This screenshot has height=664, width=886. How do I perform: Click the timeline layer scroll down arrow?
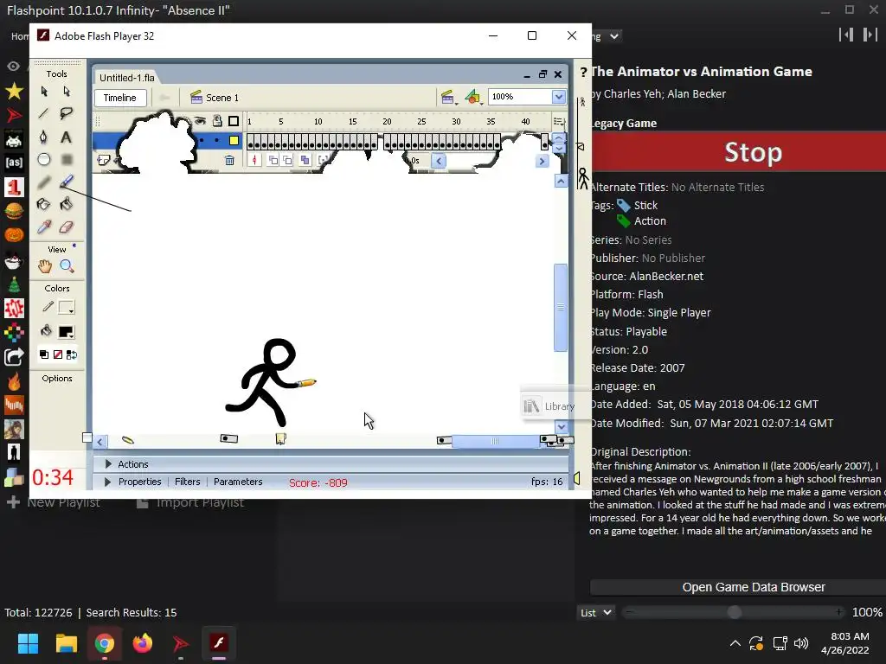[x=559, y=149]
